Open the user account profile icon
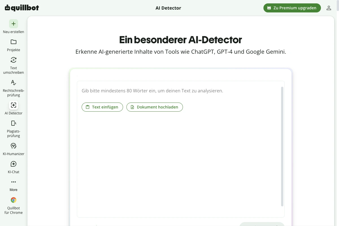Viewport: 339px width, 226px height. [329, 8]
